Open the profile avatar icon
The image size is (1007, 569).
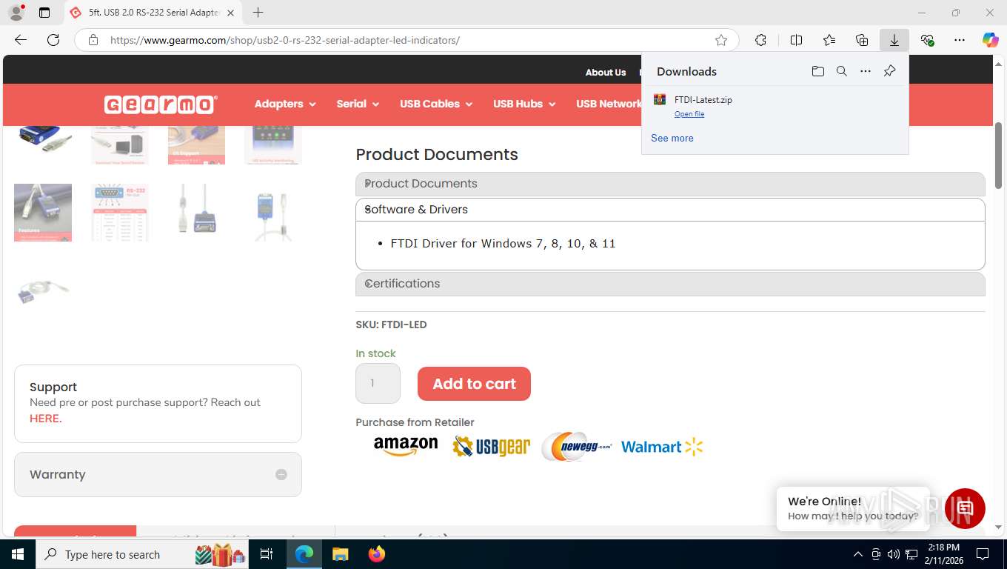16,13
